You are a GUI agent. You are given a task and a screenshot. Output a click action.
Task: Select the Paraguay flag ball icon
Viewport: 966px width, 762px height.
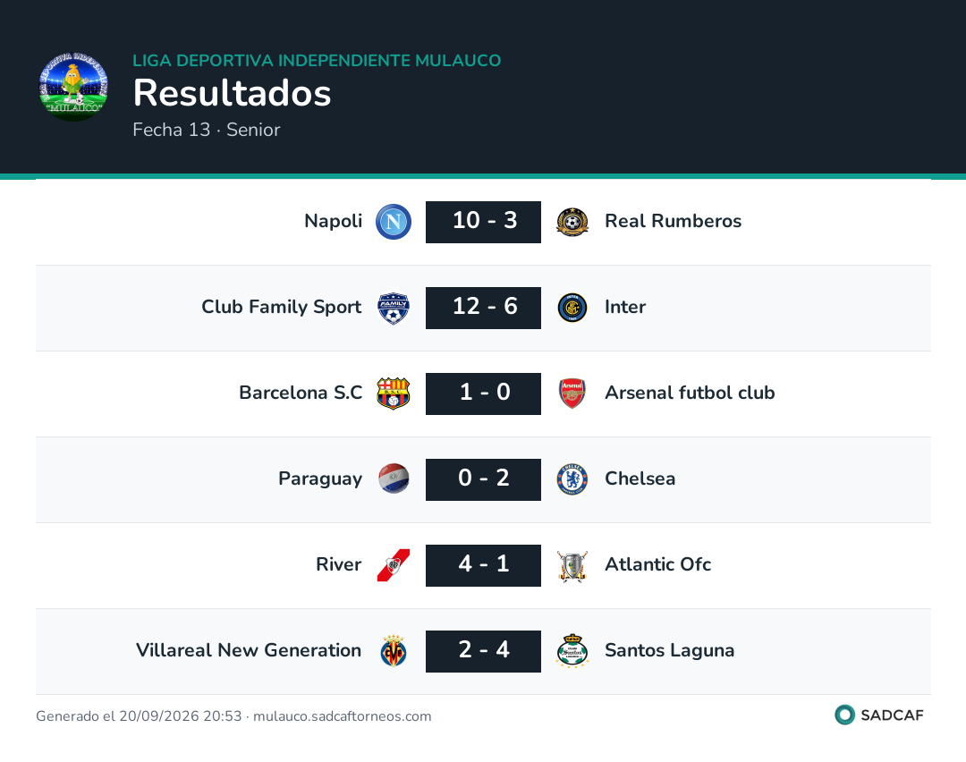click(x=394, y=479)
